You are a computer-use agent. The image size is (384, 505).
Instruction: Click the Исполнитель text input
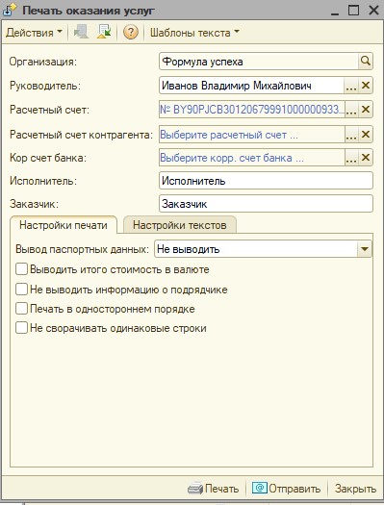coord(266,181)
